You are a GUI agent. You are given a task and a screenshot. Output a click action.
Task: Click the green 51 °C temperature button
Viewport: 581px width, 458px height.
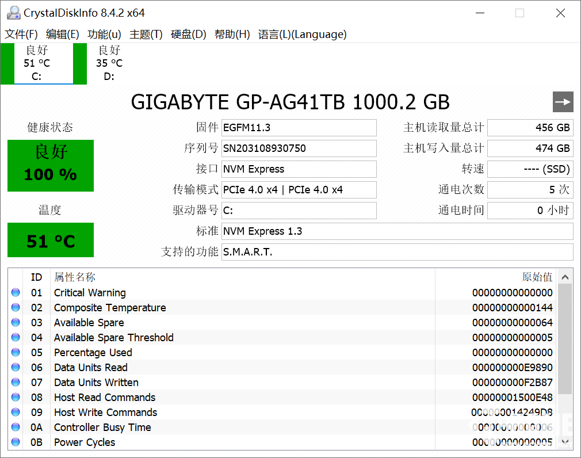point(51,241)
